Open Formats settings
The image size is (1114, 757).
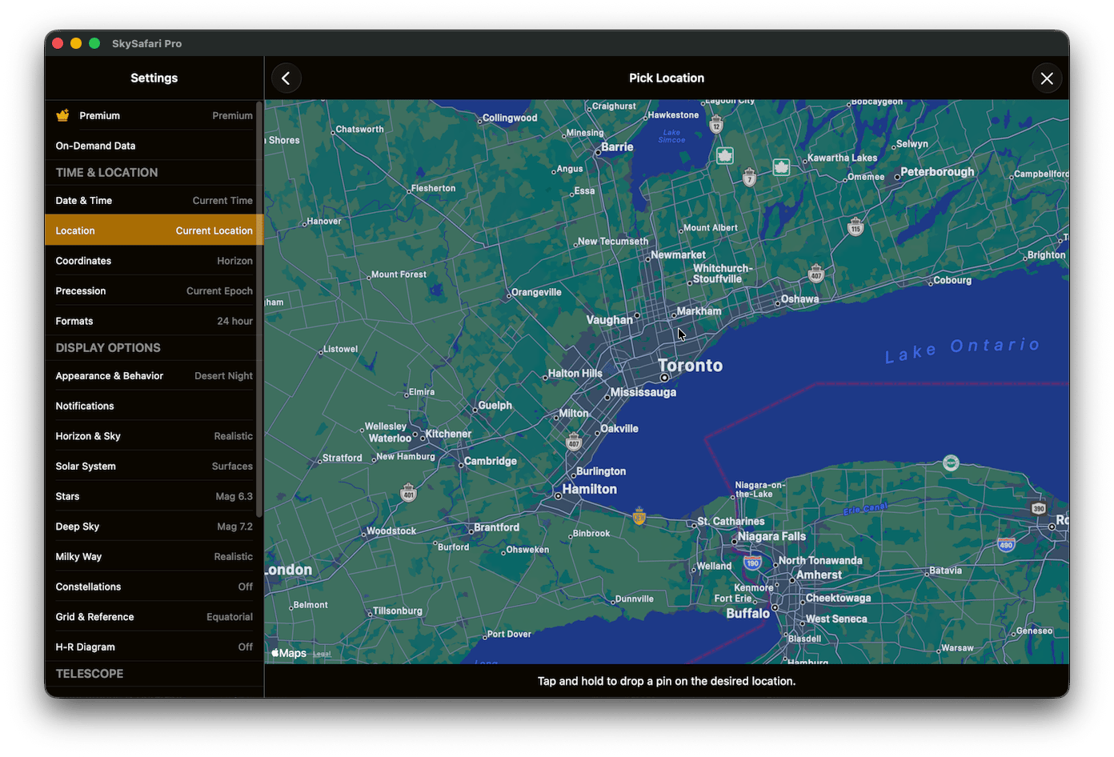click(x=154, y=321)
